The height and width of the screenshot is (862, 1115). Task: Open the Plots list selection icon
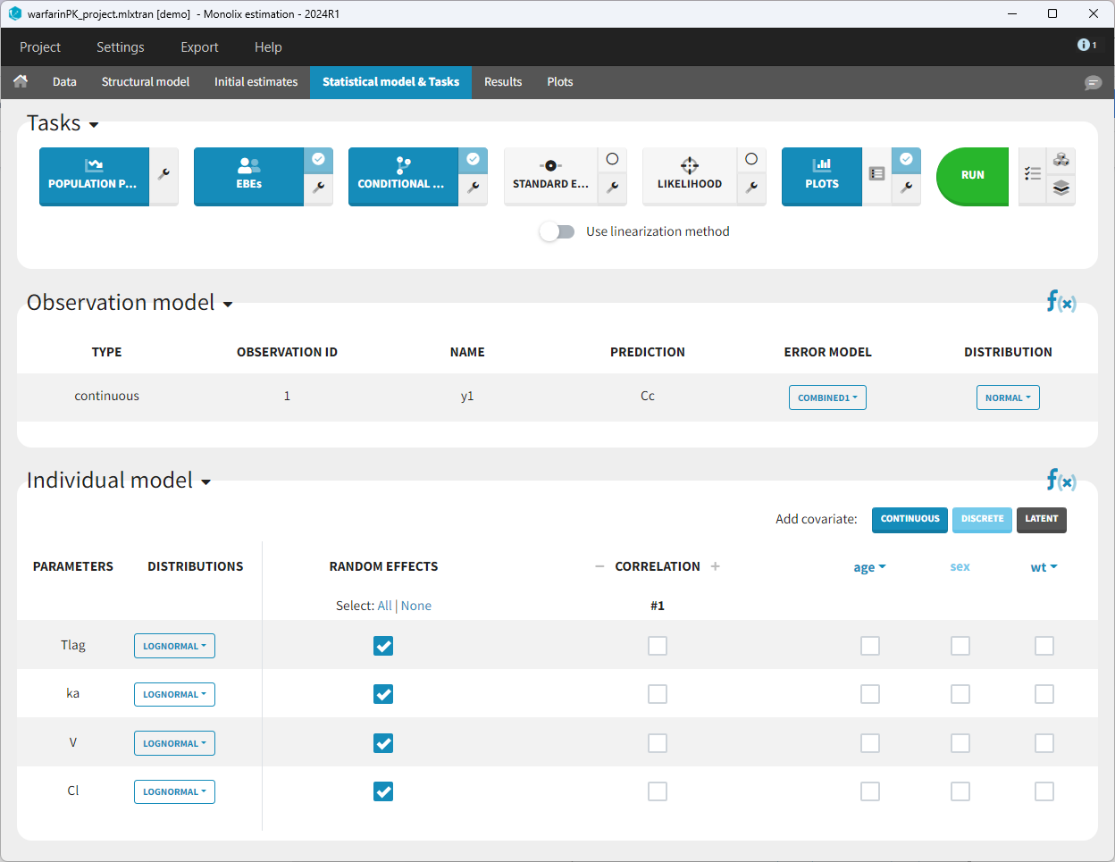click(876, 174)
